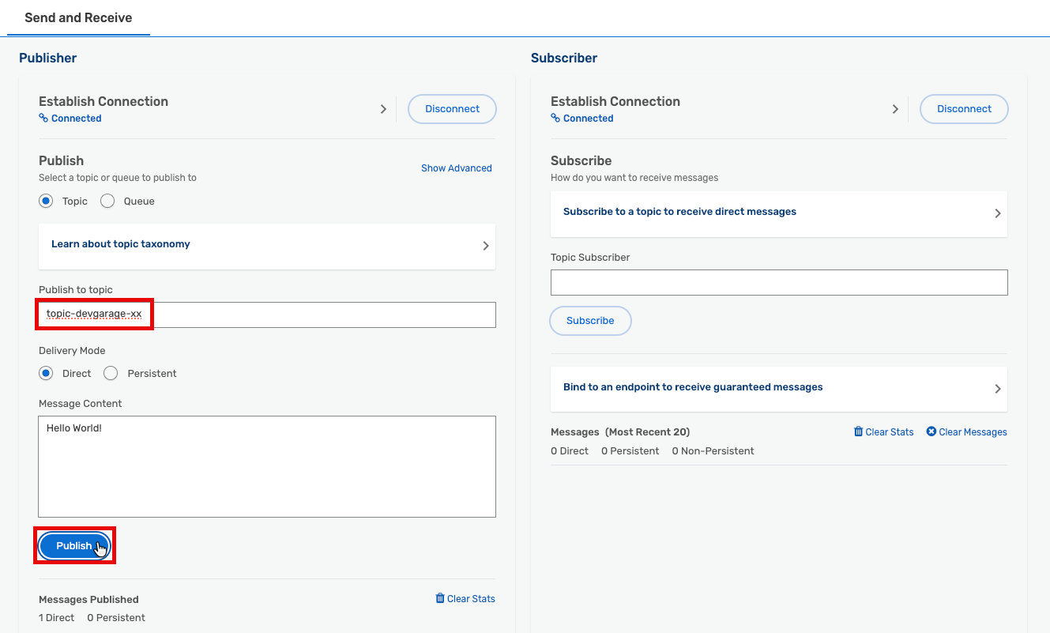Click trash icon beside Subscriber Clear Stats
This screenshot has width=1050, height=633.
pos(858,431)
